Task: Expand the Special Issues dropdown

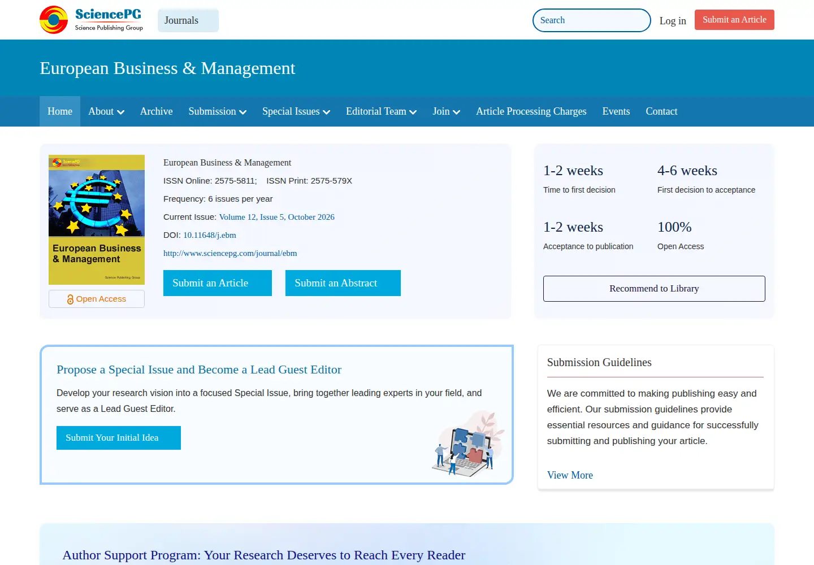Action: [296, 111]
